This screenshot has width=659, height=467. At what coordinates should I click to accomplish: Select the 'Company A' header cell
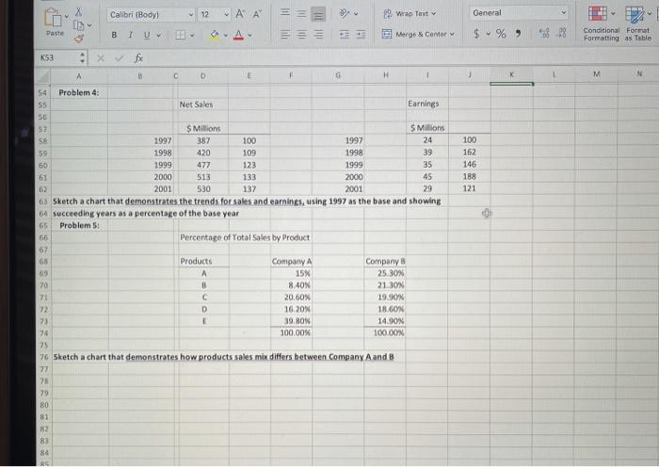(291, 262)
